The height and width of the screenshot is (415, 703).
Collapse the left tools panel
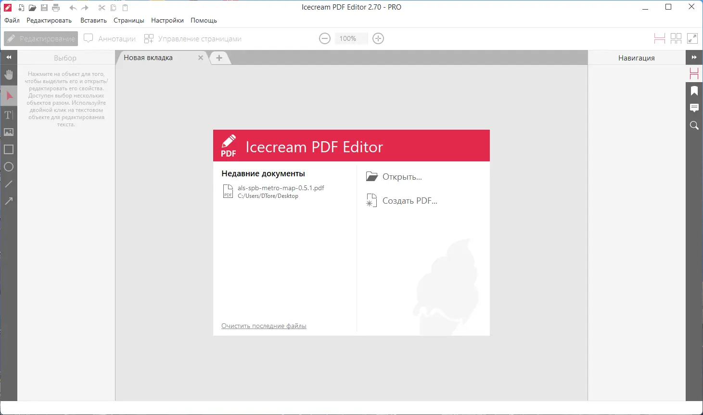9,57
